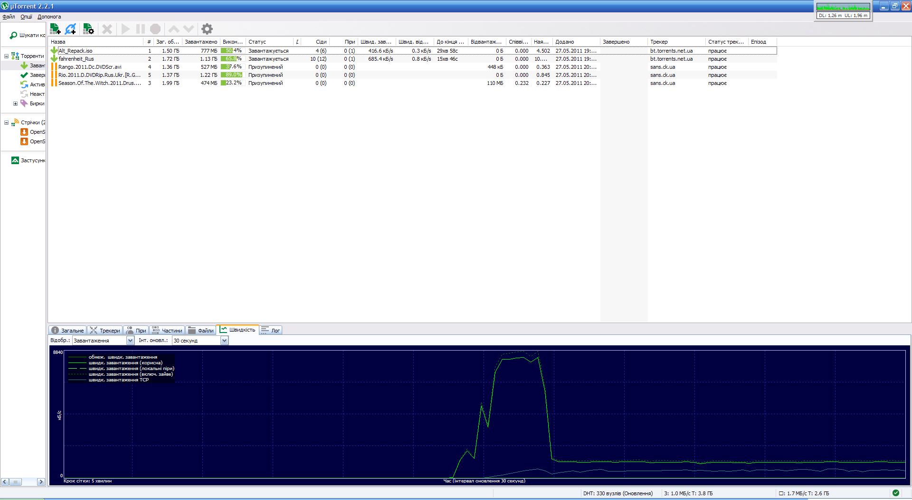This screenshot has height=500, width=912.
Task: Select the Швидкість tab
Action: [237, 330]
